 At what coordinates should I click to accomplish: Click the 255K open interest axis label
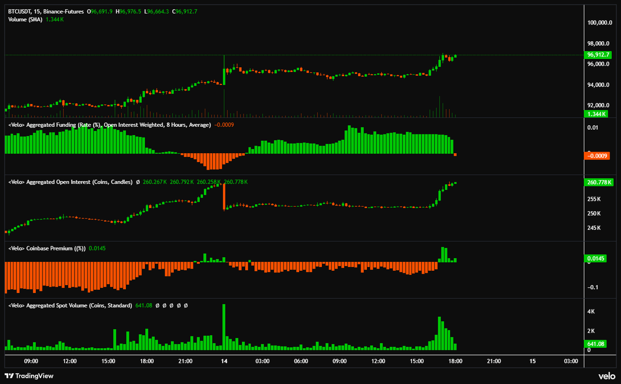point(595,199)
